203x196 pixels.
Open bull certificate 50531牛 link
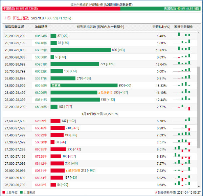coord(41,171)
